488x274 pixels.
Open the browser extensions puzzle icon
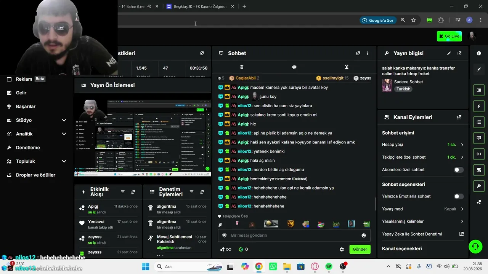click(441, 20)
